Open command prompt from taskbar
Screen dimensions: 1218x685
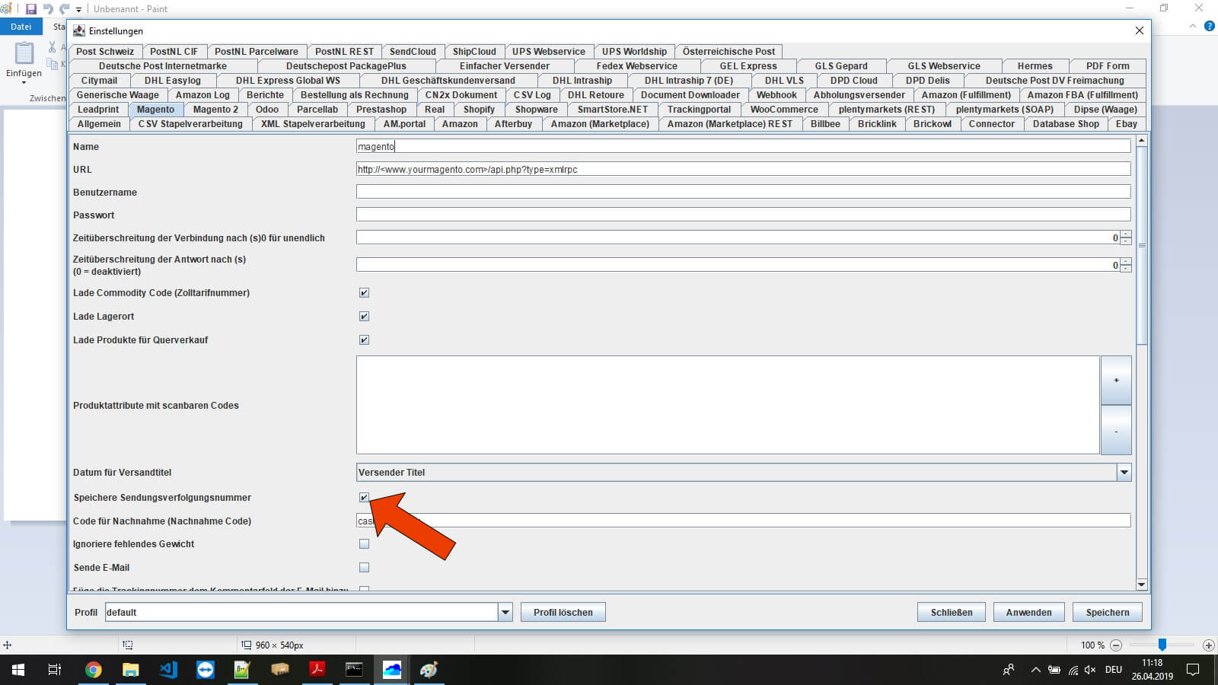[355, 670]
